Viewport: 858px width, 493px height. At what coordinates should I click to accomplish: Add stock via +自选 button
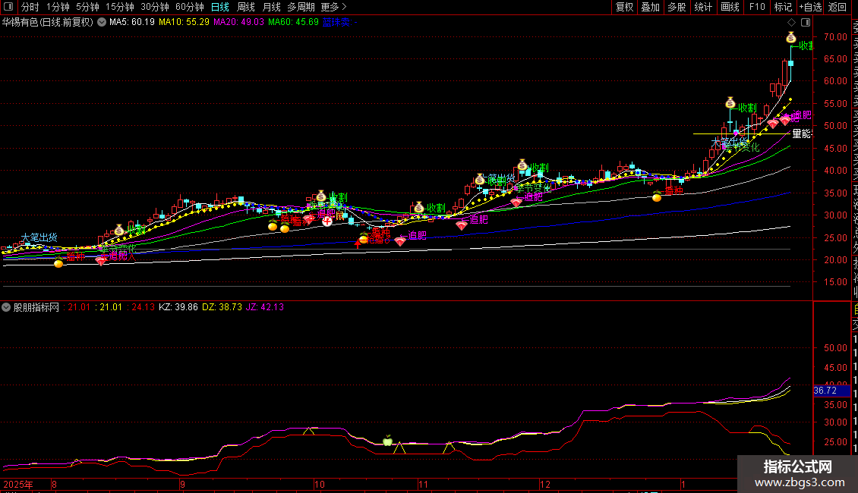click(x=810, y=7)
